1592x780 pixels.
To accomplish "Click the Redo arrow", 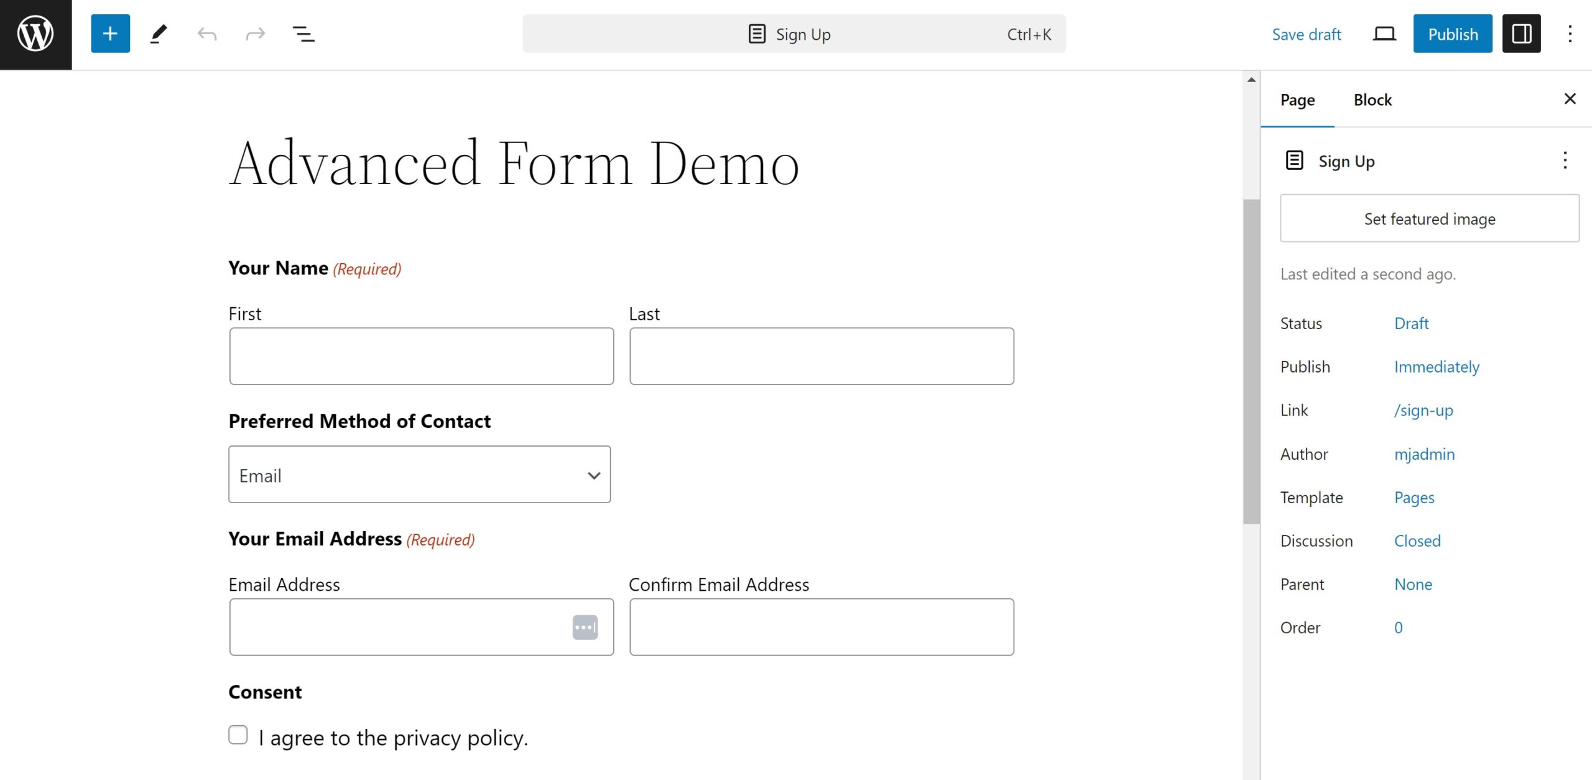I will click(255, 34).
